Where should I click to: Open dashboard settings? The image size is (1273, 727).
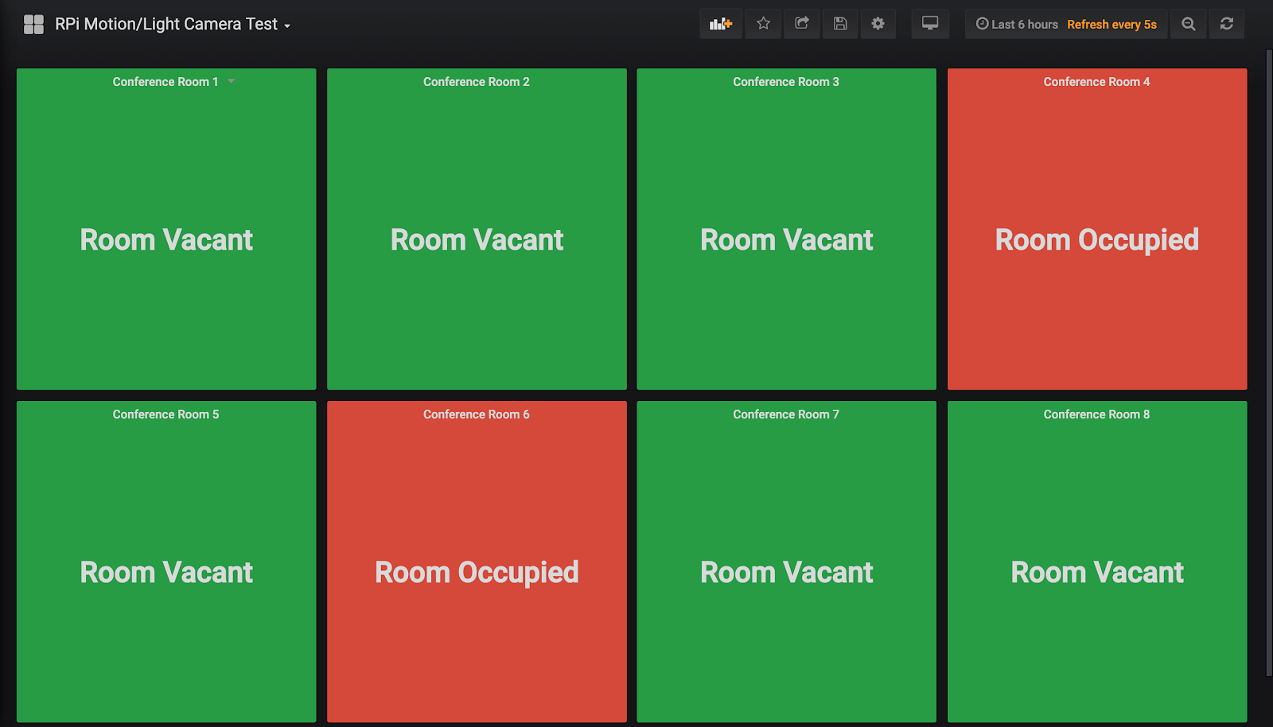[x=878, y=24]
